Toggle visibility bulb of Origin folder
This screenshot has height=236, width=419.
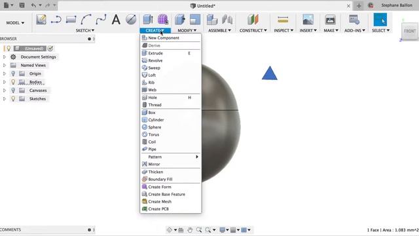point(13,73)
